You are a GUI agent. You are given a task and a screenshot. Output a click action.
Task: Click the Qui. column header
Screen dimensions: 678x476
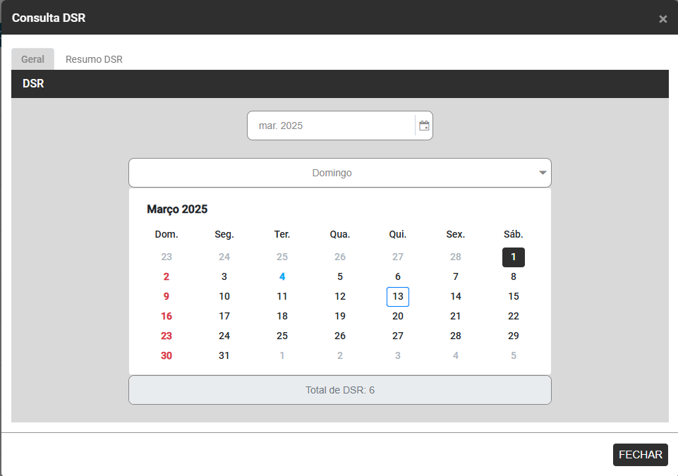click(x=398, y=234)
